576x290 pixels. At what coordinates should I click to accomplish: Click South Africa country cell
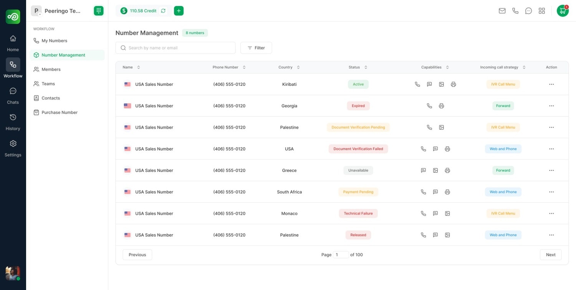(x=289, y=192)
